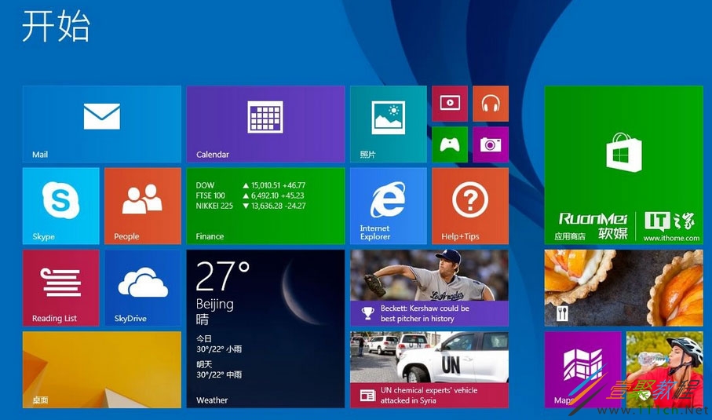Launch Skype from its tile
The width and height of the screenshot is (712, 420).
click(61, 206)
